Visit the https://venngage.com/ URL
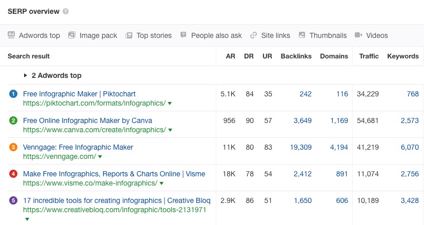424x225 pixels. [x=59, y=156]
